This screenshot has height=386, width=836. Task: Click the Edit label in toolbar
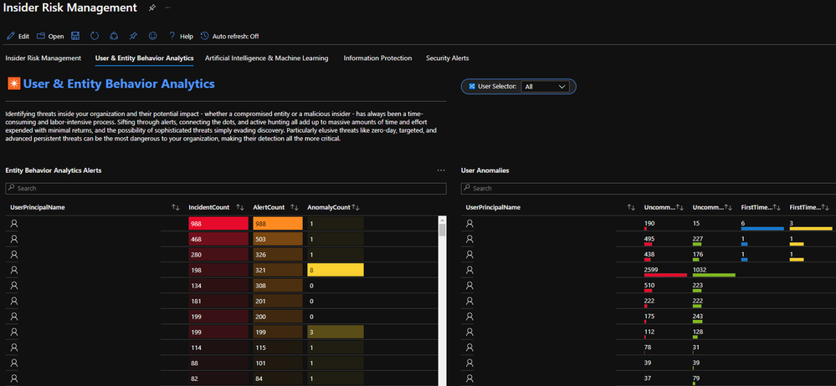(23, 37)
